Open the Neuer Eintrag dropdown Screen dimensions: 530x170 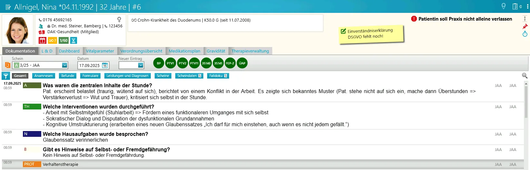click(x=140, y=65)
